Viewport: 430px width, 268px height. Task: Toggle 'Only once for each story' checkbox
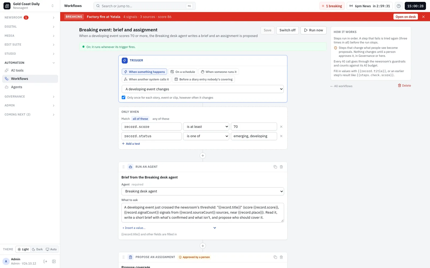[x=123, y=98]
